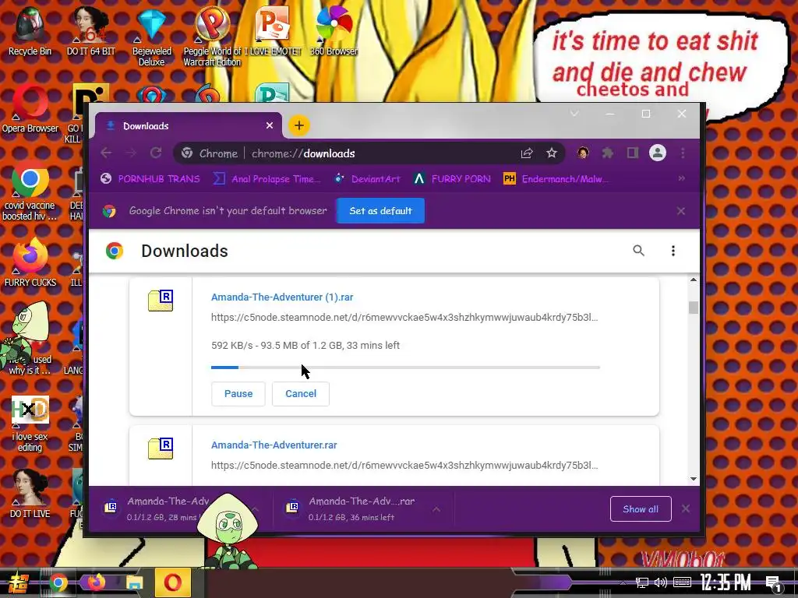Click the RAR file icon of Amanda-The-Adventurer (1).rar

pos(161,300)
